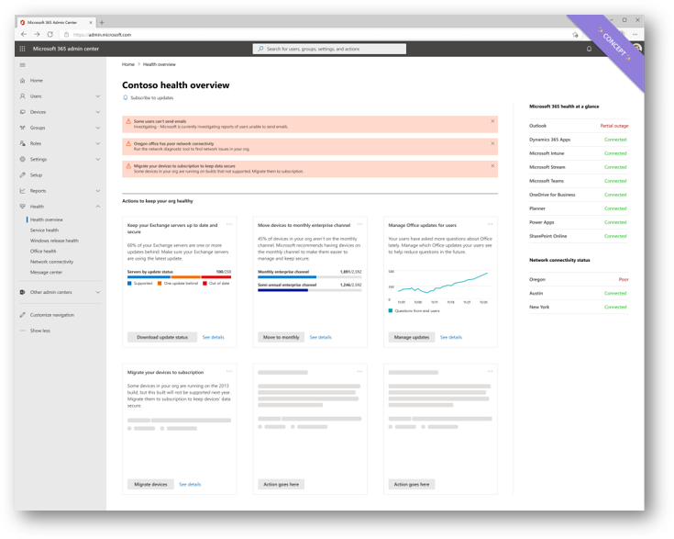Open the app launcher waffle icon
This screenshot has width=674, height=539.
tap(22, 49)
